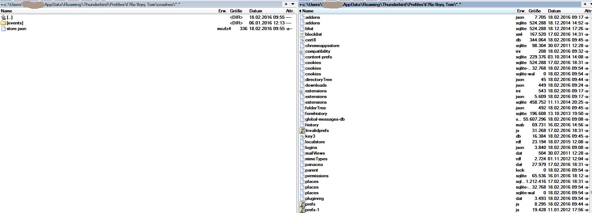Image resolution: width=592 pixels, height=213 pixels.
Task: Open right panel drive dropdown arrow before c:\Users
Action: [300, 5]
